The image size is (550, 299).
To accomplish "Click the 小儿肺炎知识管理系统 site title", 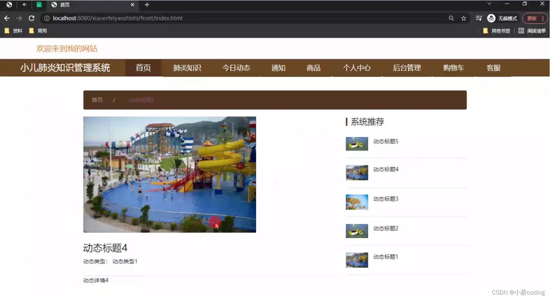I will 65,68.
